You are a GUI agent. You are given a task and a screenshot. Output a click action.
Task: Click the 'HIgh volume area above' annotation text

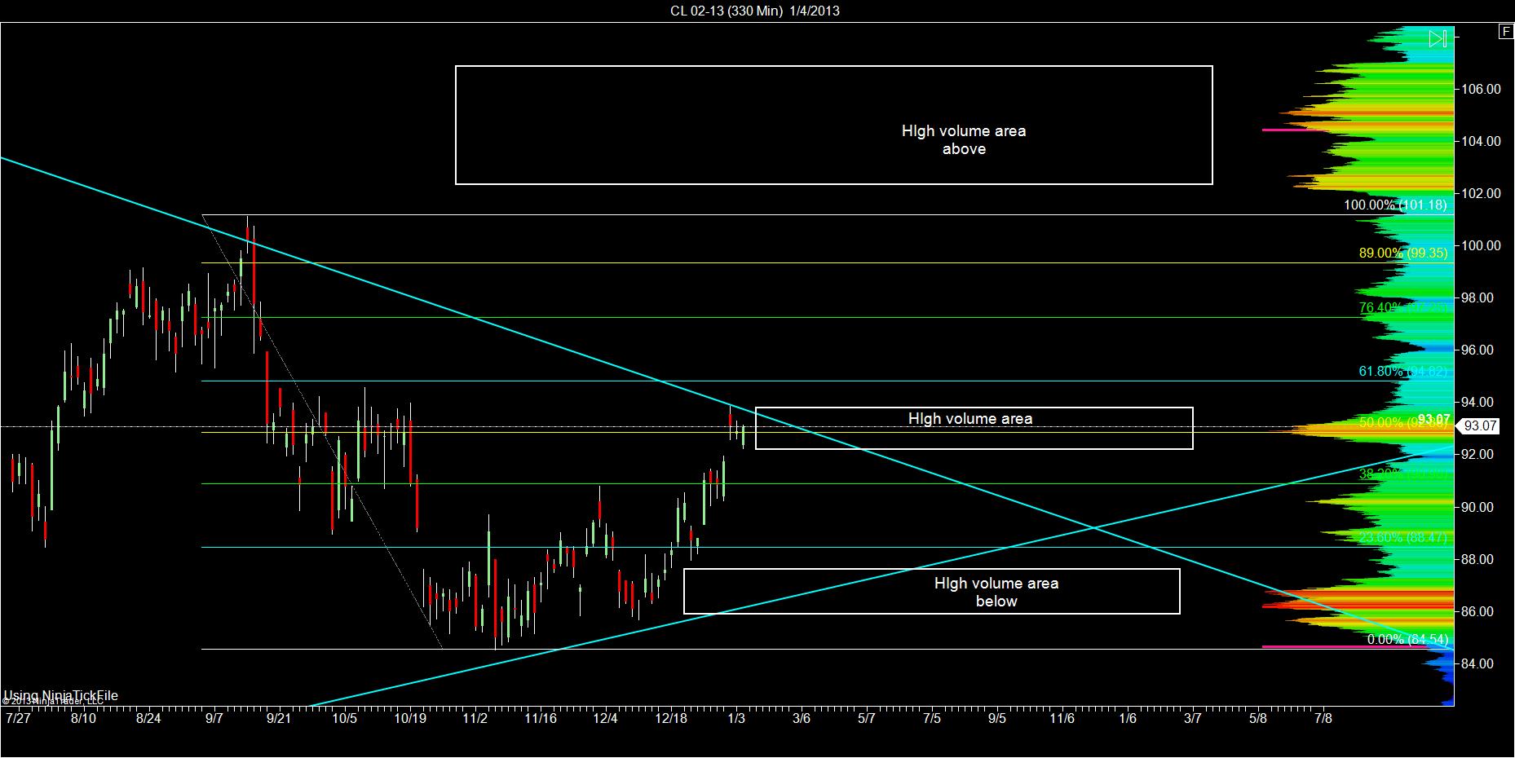pyautogui.click(x=964, y=139)
